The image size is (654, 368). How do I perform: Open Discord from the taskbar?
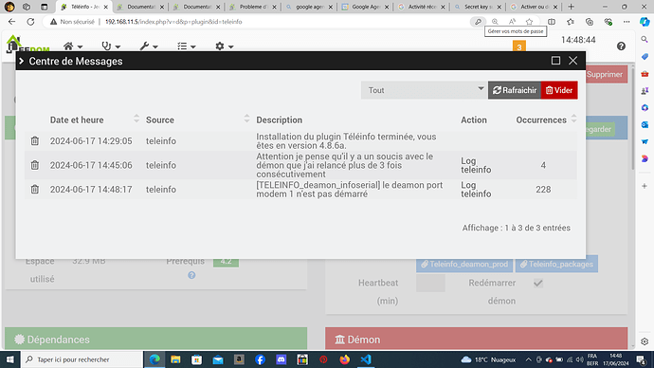pyautogui.click(x=282, y=359)
